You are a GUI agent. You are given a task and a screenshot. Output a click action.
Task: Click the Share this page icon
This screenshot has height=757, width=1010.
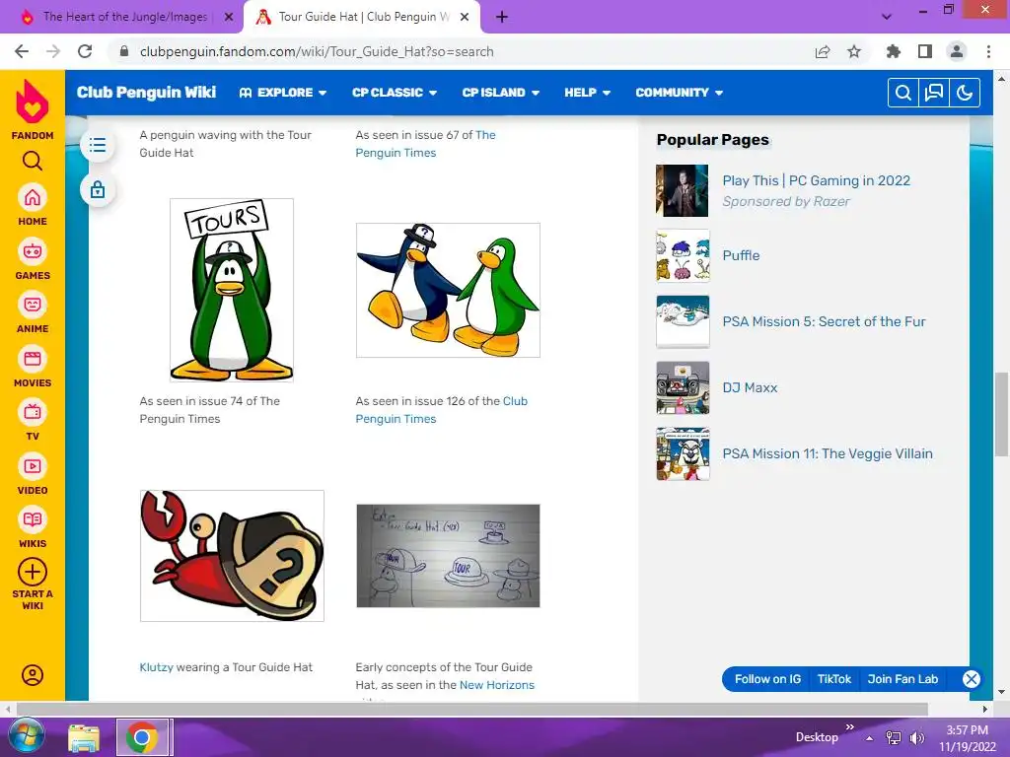coord(823,51)
